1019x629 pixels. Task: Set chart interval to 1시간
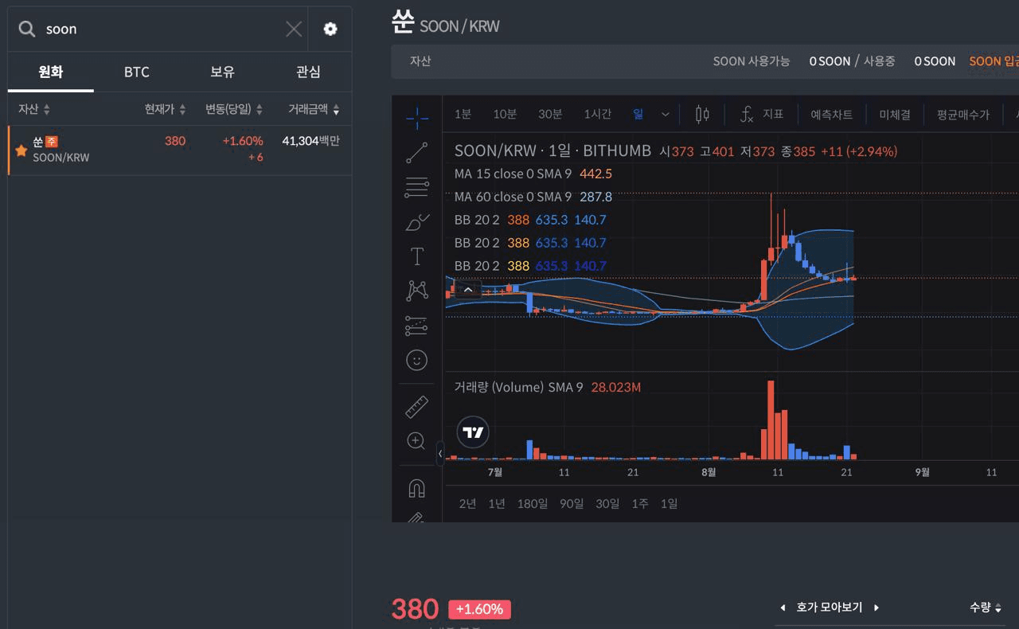[597, 114]
